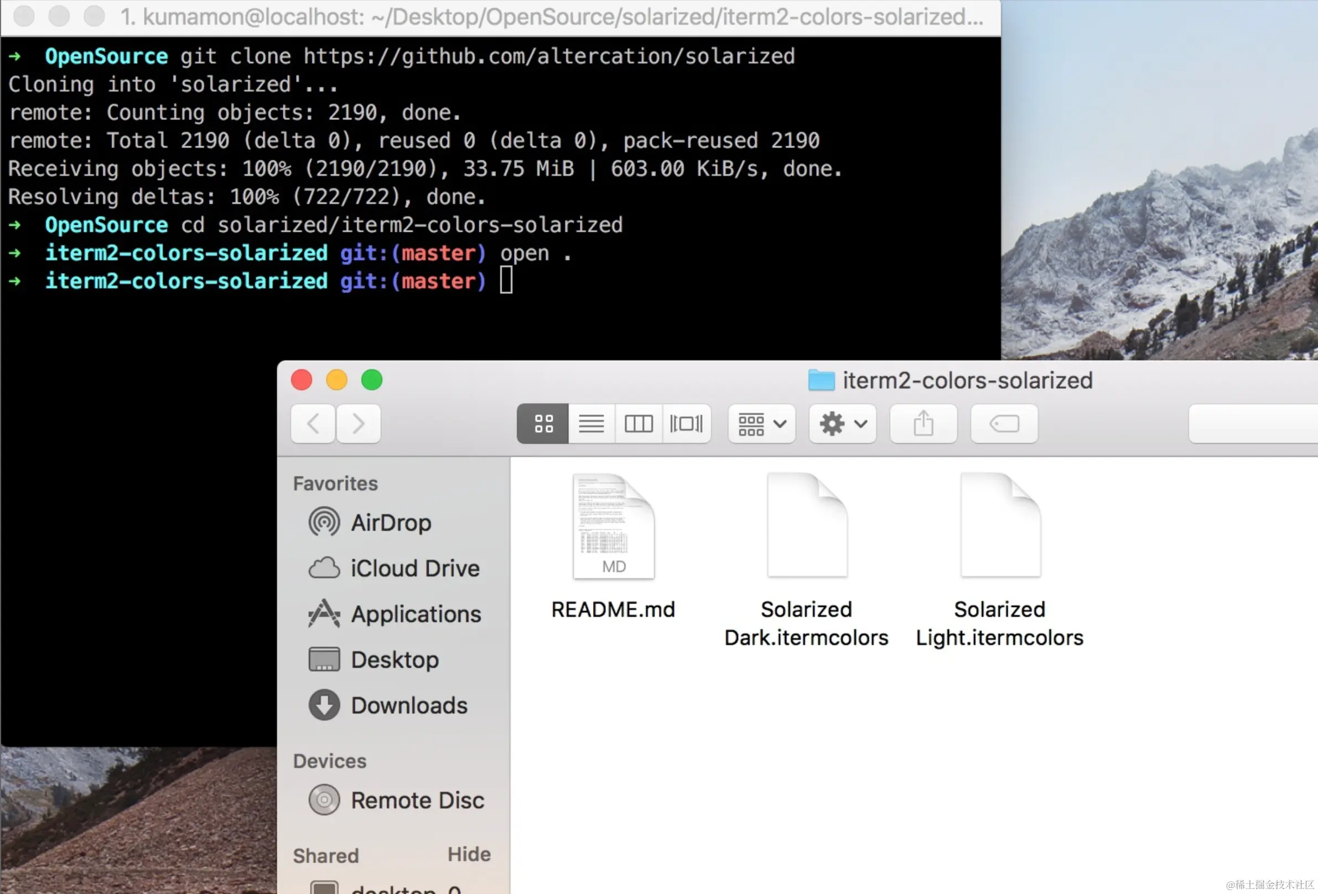
Task: Click the README.md file name
Action: point(613,610)
